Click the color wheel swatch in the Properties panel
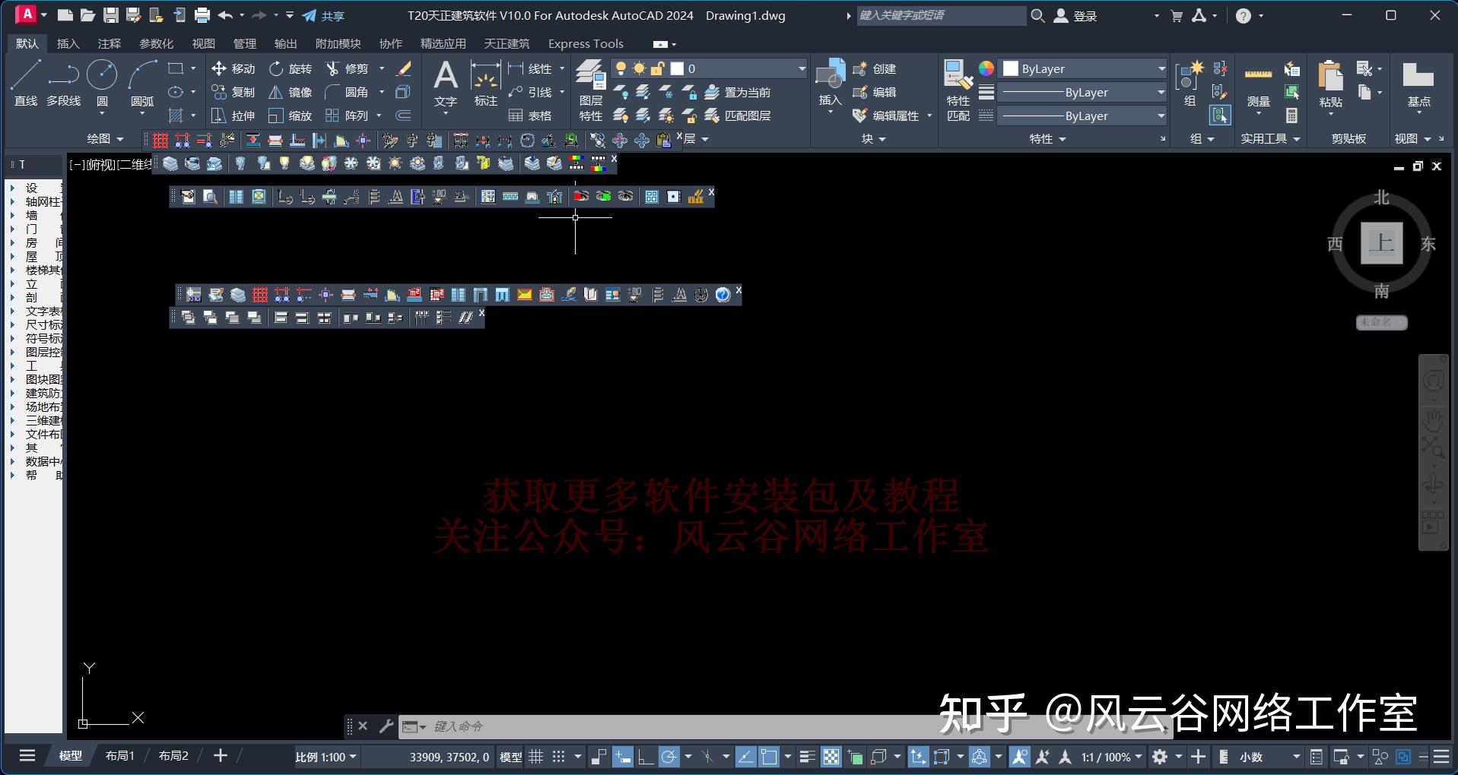This screenshot has height=775, width=1458. [986, 68]
